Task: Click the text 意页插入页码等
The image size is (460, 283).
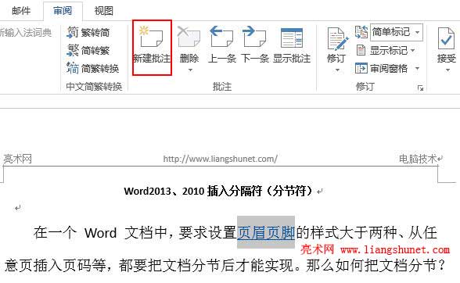Action: tap(55, 265)
